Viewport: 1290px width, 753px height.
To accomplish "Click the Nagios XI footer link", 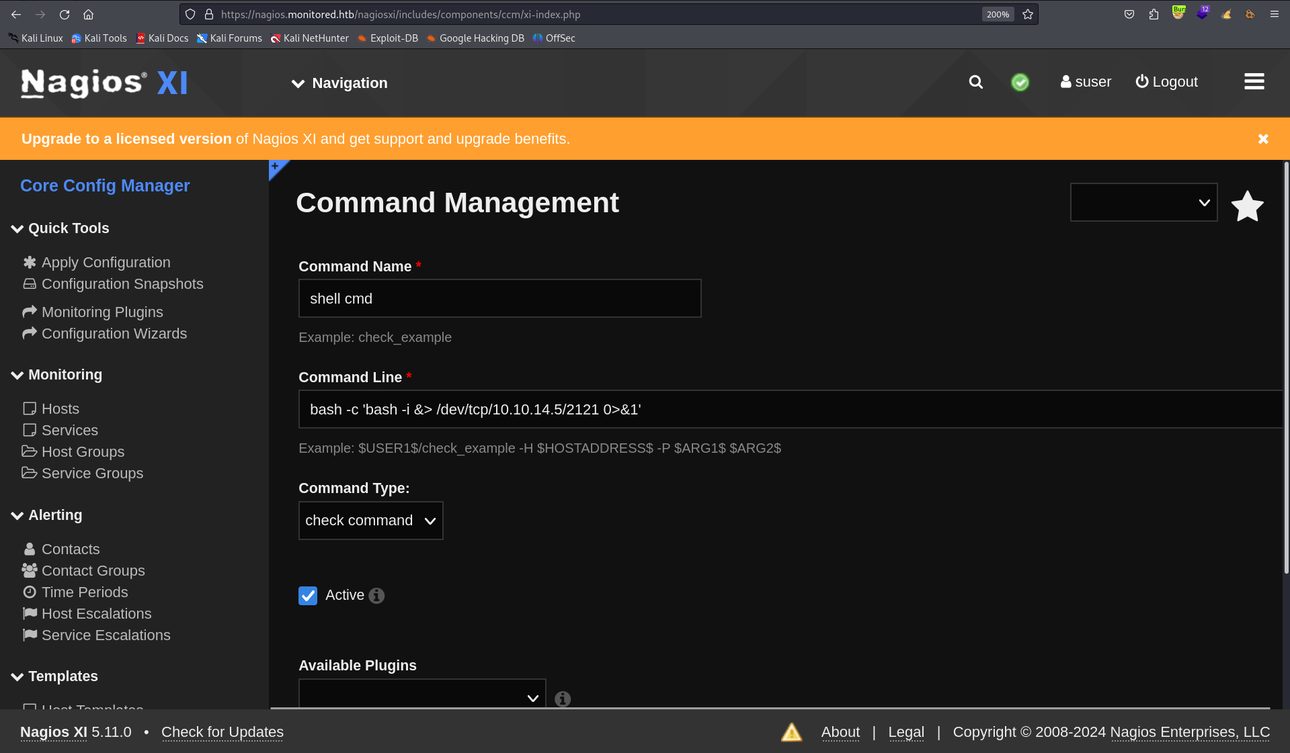I will (x=54, y=732).
